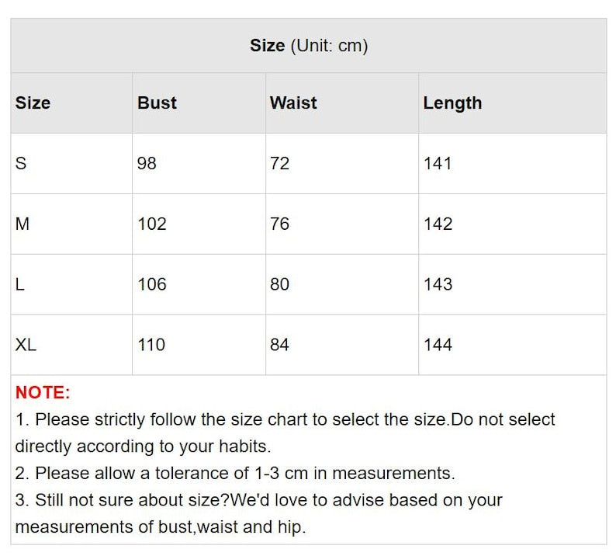Click bust value 110 for size XL
Screen dimensions: 616x556
[x=151, y=345]
